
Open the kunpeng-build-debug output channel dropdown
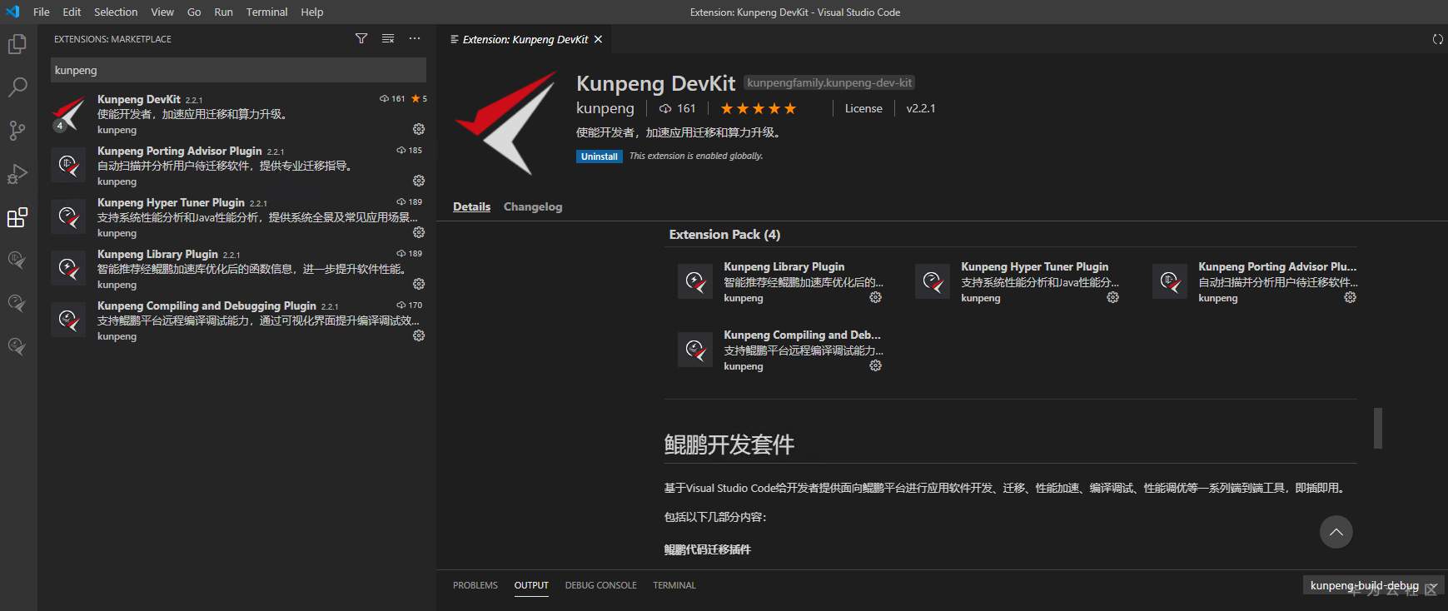1374,585
